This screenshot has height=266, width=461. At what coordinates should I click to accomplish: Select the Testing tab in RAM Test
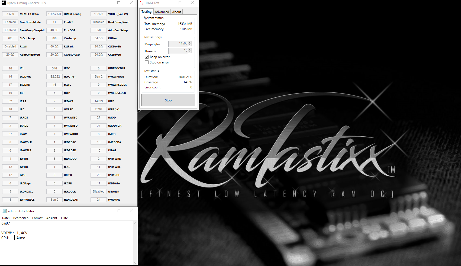coord(146,12)
